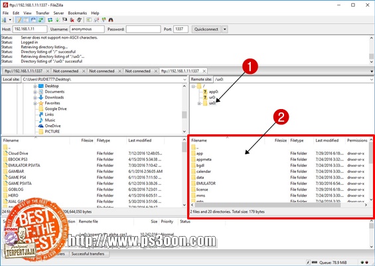Select the license remote folder
This screenshot has width=375, height=266.
pyautogui.click(x=202, y=190)
